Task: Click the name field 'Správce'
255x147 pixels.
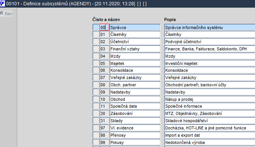Action: tap(135, 27)
